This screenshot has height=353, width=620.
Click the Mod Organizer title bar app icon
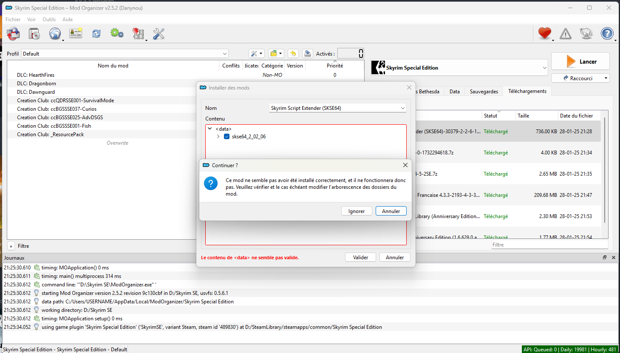pyautogui.click(x=8, y=8)
